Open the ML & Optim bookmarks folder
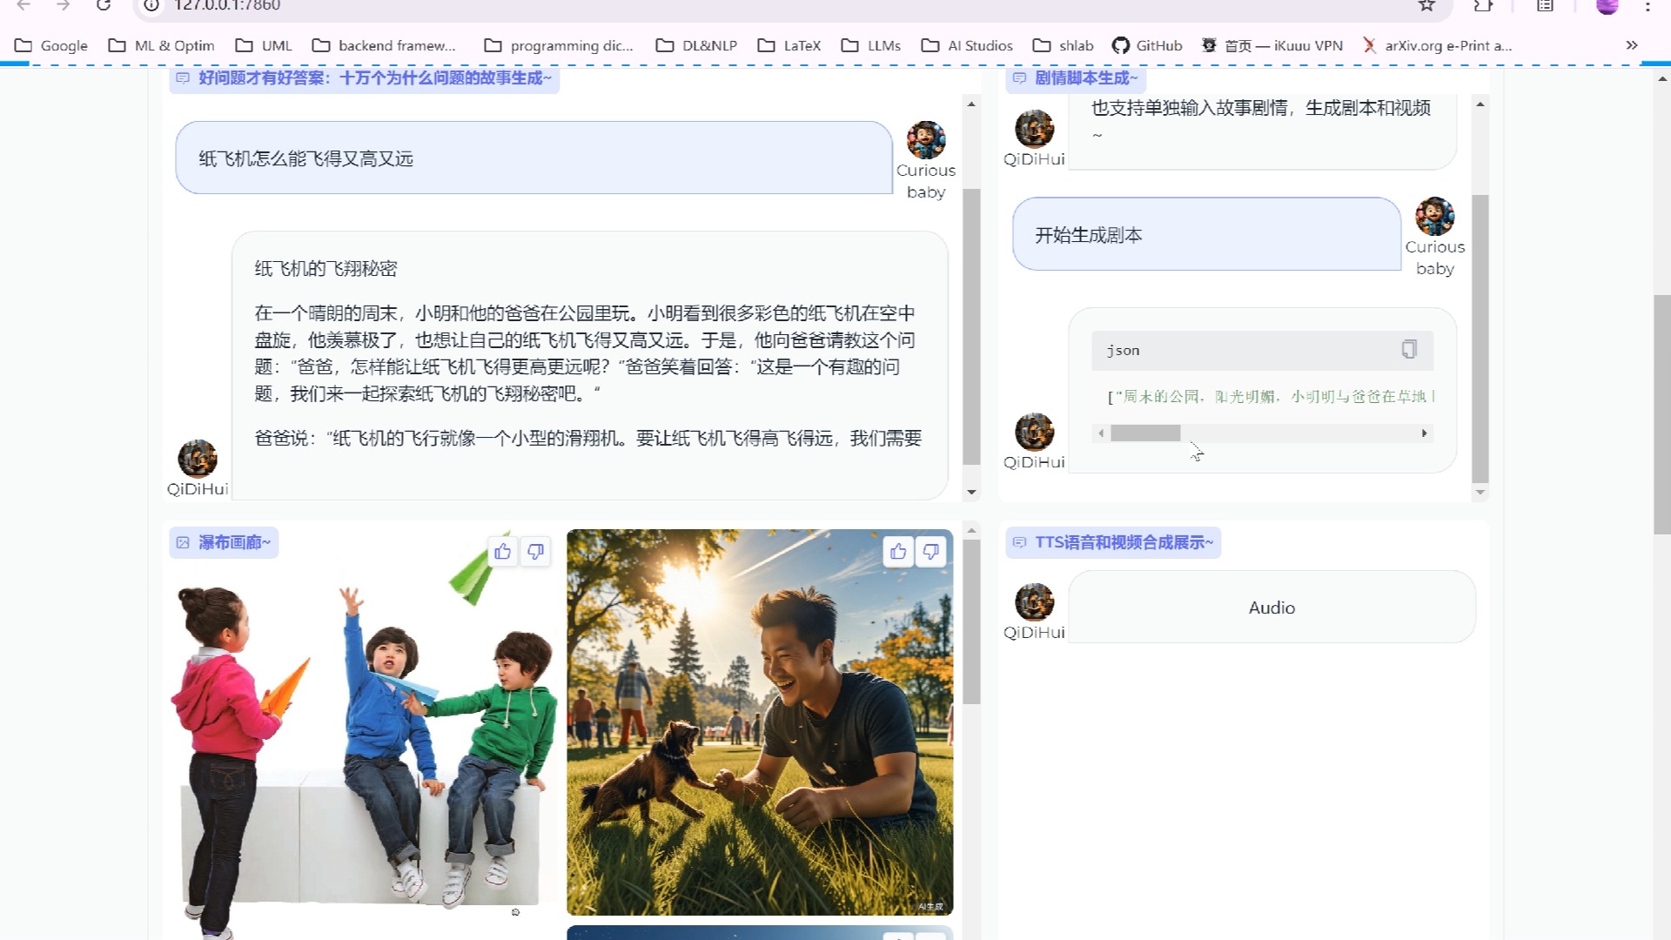 (x=161, y=45)
